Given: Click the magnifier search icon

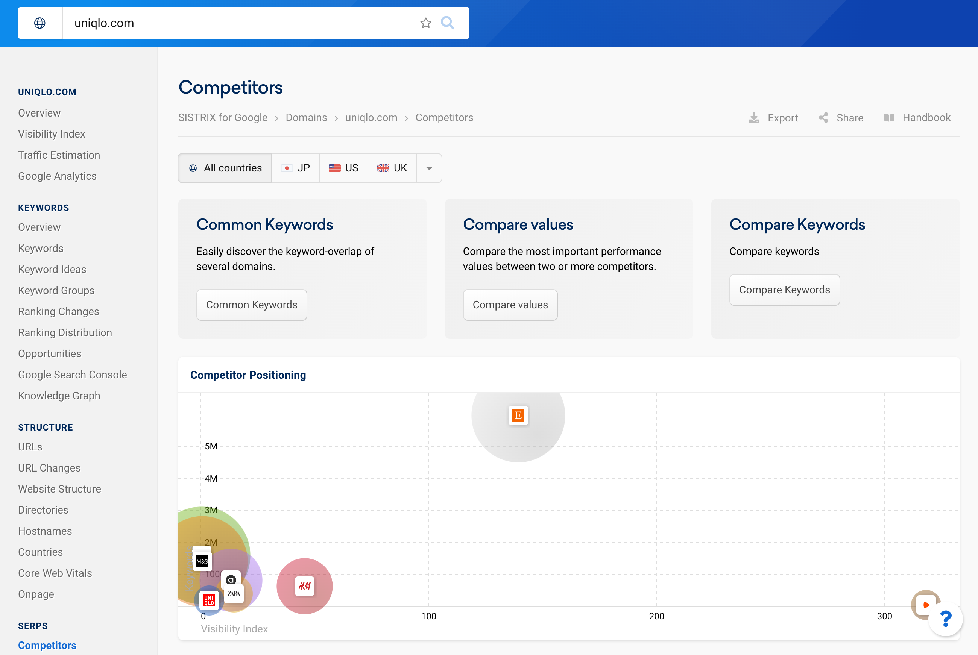Looking at the screenshot, I should pyautogui.click(x=447, y=23).
